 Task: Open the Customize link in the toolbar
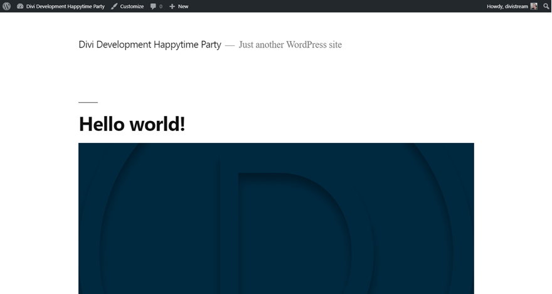[x=132, y=6]
